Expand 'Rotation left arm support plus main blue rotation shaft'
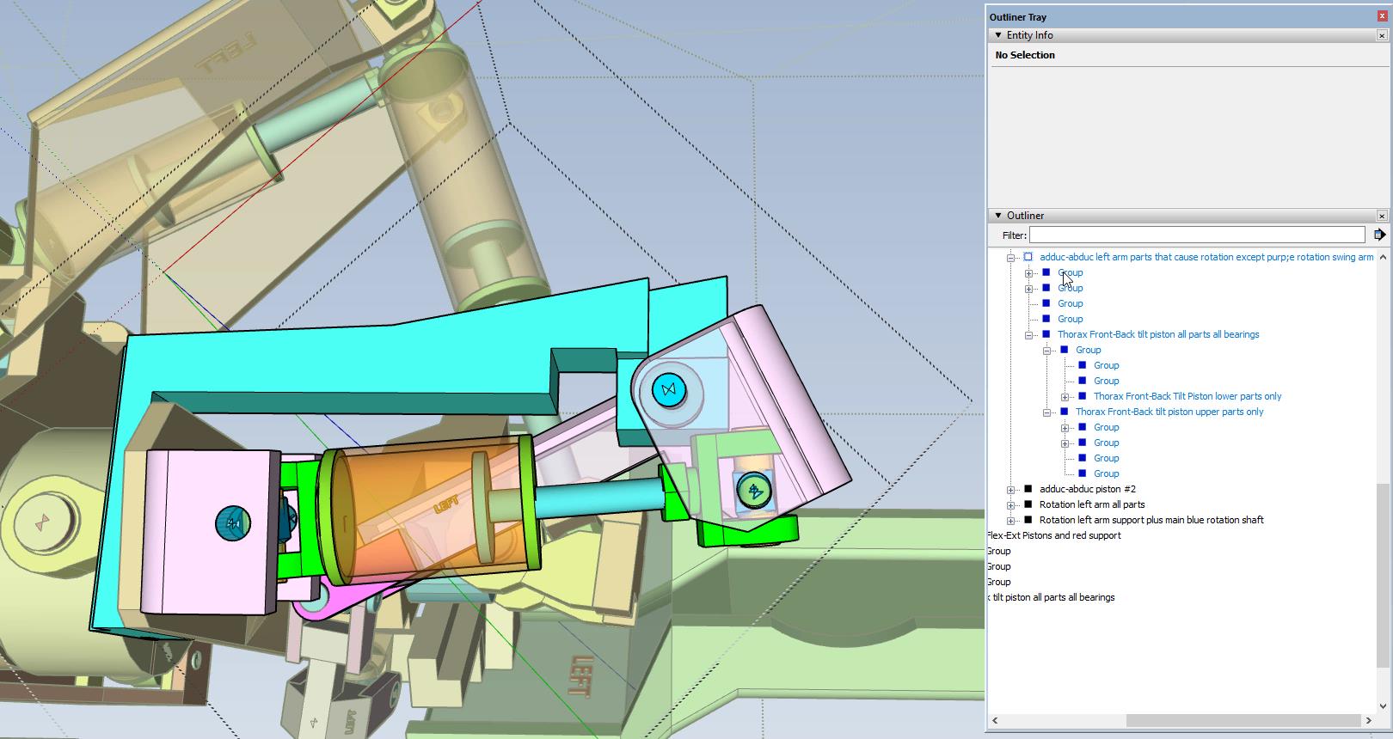 tap(1011, 521)
